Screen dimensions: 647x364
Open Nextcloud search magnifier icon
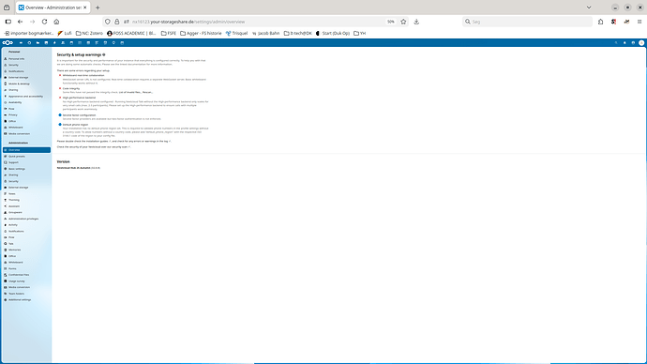point(616,42)
